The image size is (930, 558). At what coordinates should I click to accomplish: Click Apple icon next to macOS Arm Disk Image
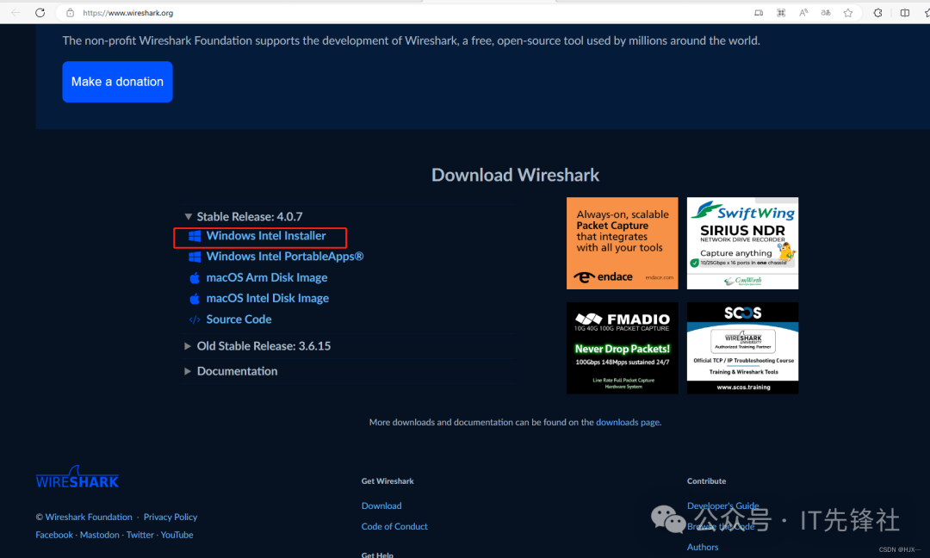coord(195,278)
